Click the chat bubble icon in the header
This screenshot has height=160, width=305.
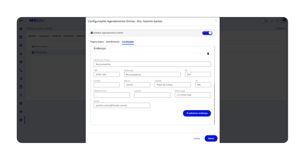tap(272, 21)
